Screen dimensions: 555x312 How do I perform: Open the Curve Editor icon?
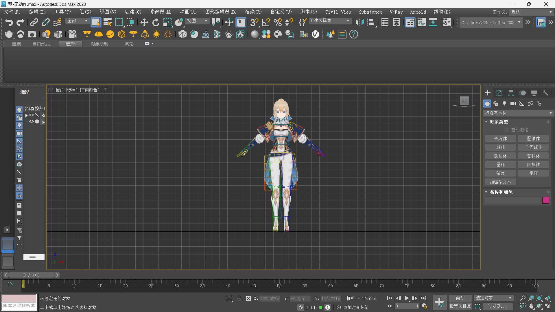pyautogui.click(x=422, y=22)
